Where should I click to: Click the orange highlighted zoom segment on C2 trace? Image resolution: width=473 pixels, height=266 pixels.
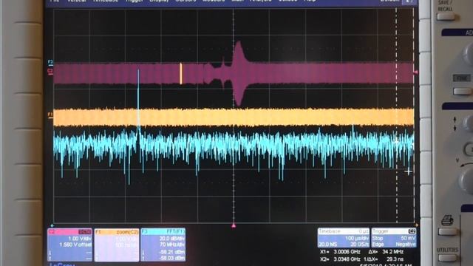pyautogui.click(x=181, y=74)
